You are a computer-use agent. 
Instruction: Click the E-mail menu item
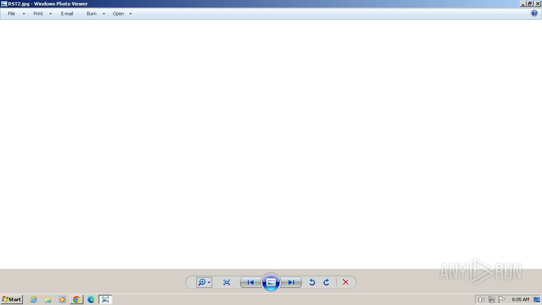tap(67, 14)
